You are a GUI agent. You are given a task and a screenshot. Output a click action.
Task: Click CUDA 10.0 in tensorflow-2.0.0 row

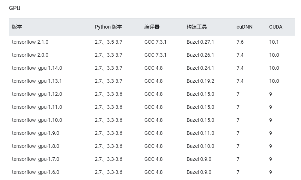point(274,55)
